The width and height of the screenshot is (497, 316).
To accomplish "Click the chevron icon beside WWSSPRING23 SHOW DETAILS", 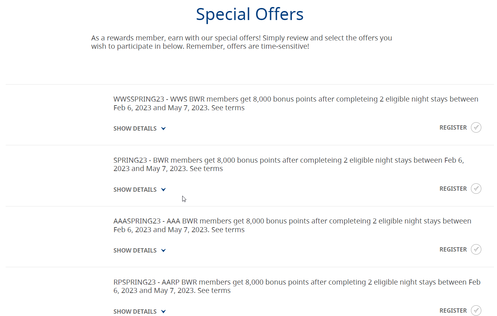I will tap(163, 128).
